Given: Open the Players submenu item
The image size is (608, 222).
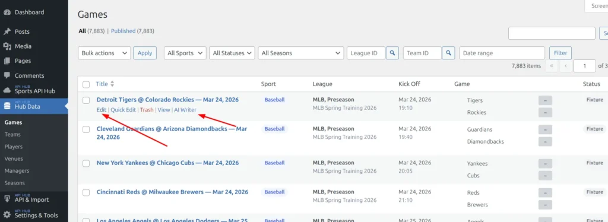Looking at the screenshot, I should [x=14, y=147].
